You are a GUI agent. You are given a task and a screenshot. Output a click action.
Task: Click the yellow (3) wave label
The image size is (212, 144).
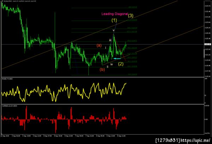131,16
